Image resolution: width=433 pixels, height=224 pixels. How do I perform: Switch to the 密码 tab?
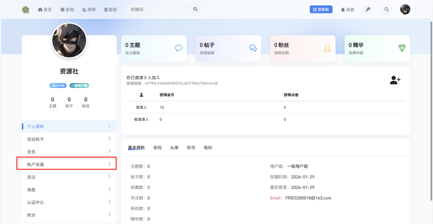pos(157,148)
